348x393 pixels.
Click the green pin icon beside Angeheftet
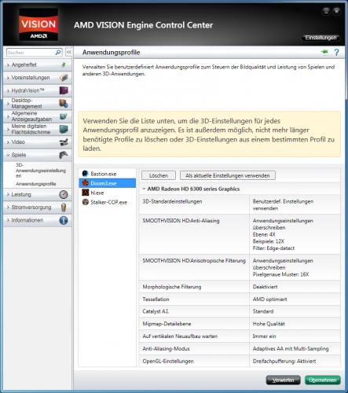64,64
